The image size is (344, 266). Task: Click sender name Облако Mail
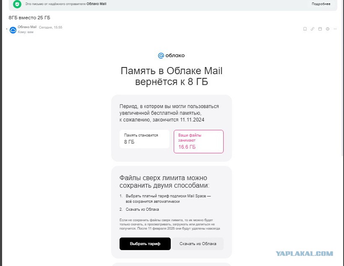27,27
